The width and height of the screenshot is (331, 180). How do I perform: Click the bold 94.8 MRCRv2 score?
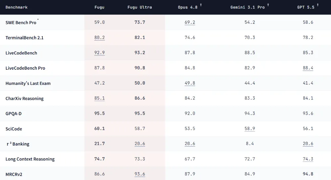click(308, 174)
